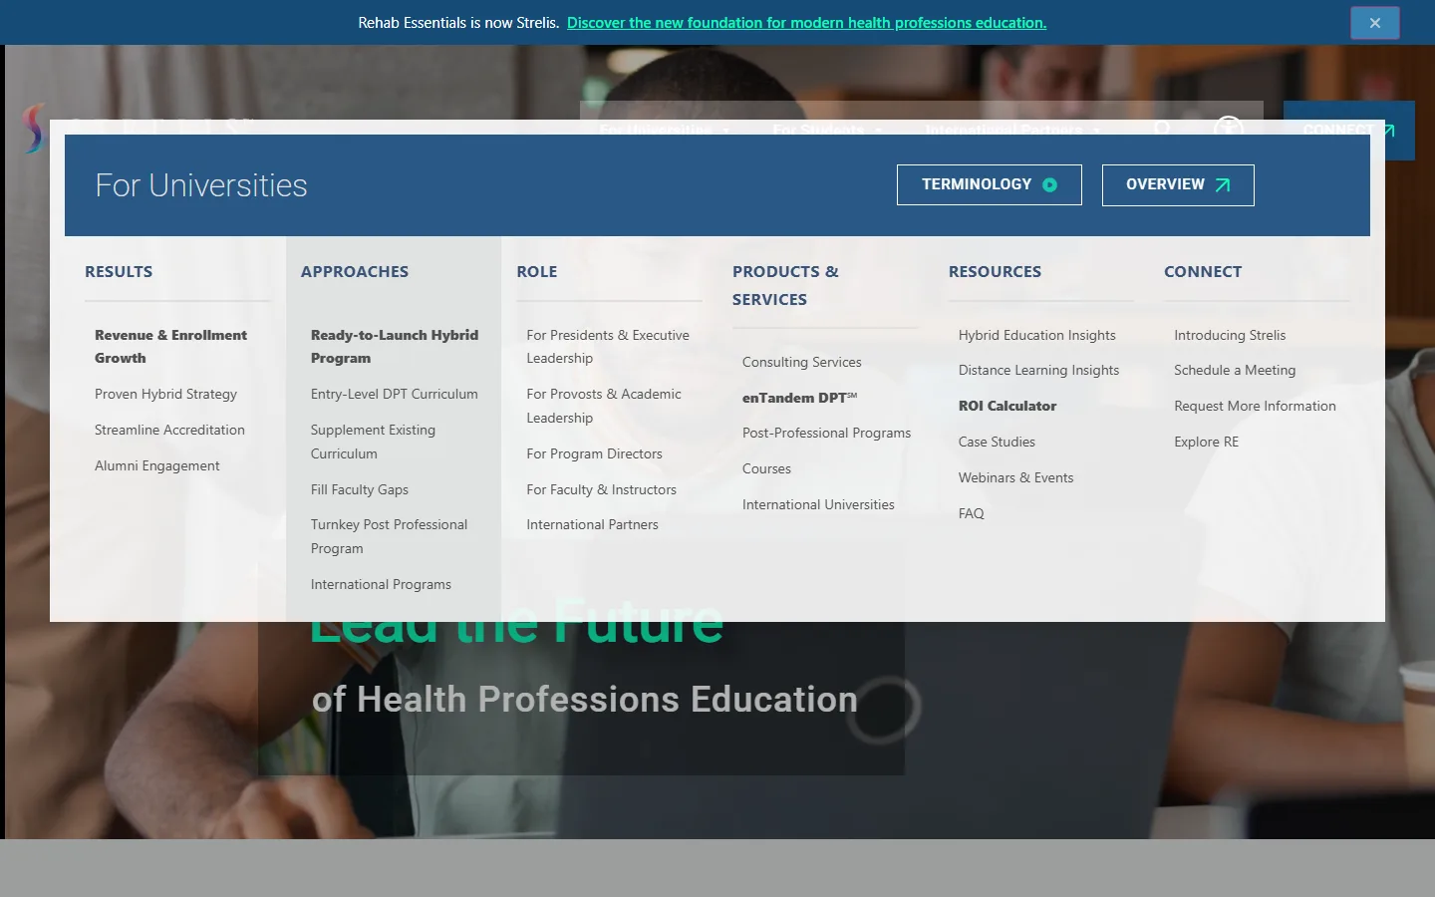This screenshot has width=1435, height=897.
Task: Select enTandem DPT menu item
Action: point(799,398)
